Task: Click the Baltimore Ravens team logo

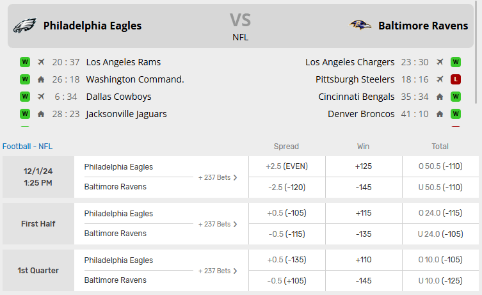Action: (x=360, y=26)
